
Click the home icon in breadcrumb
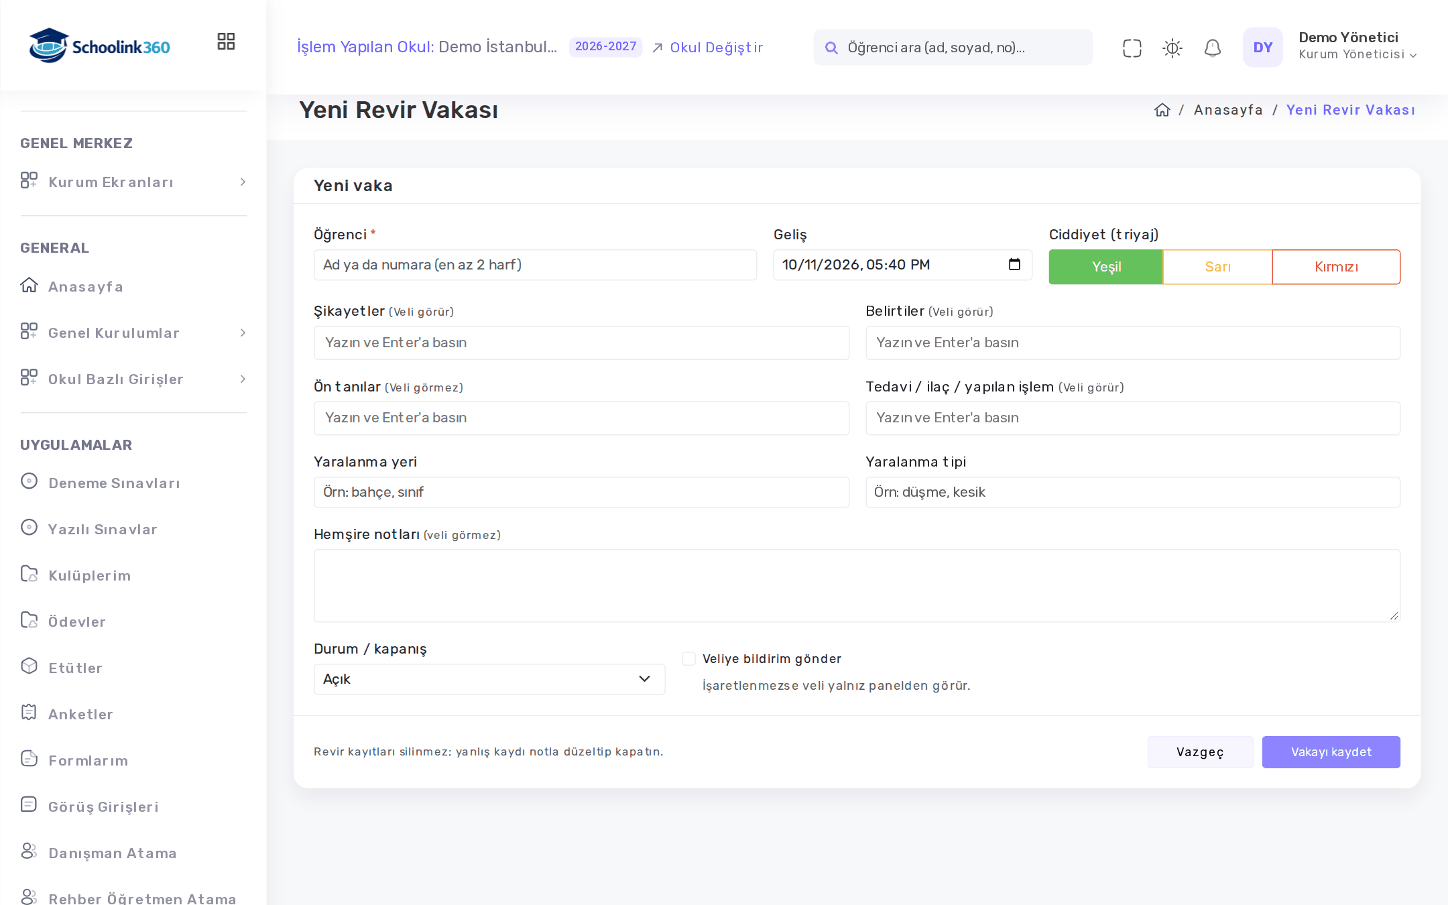click(x=1162, y=110)
